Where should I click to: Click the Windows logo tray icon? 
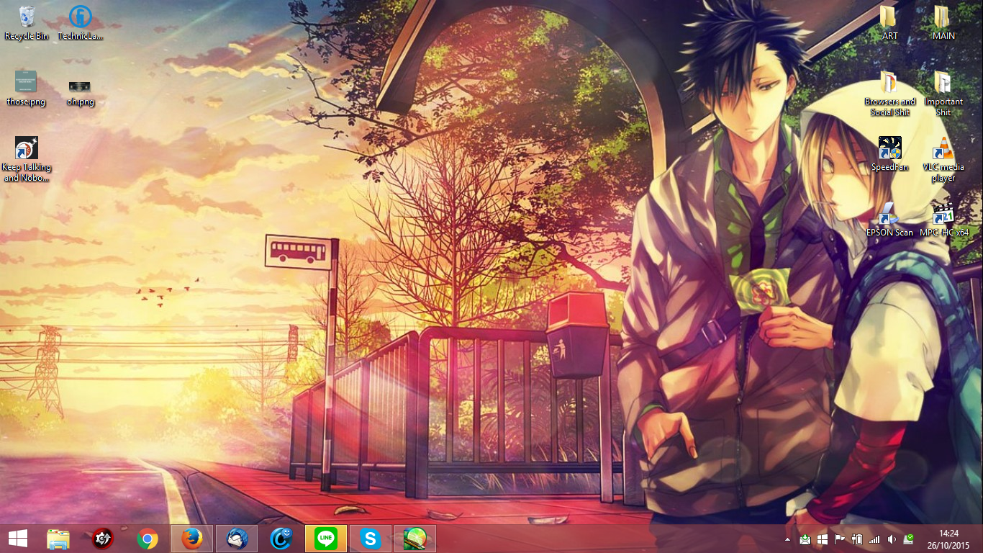tap(823, 539)
